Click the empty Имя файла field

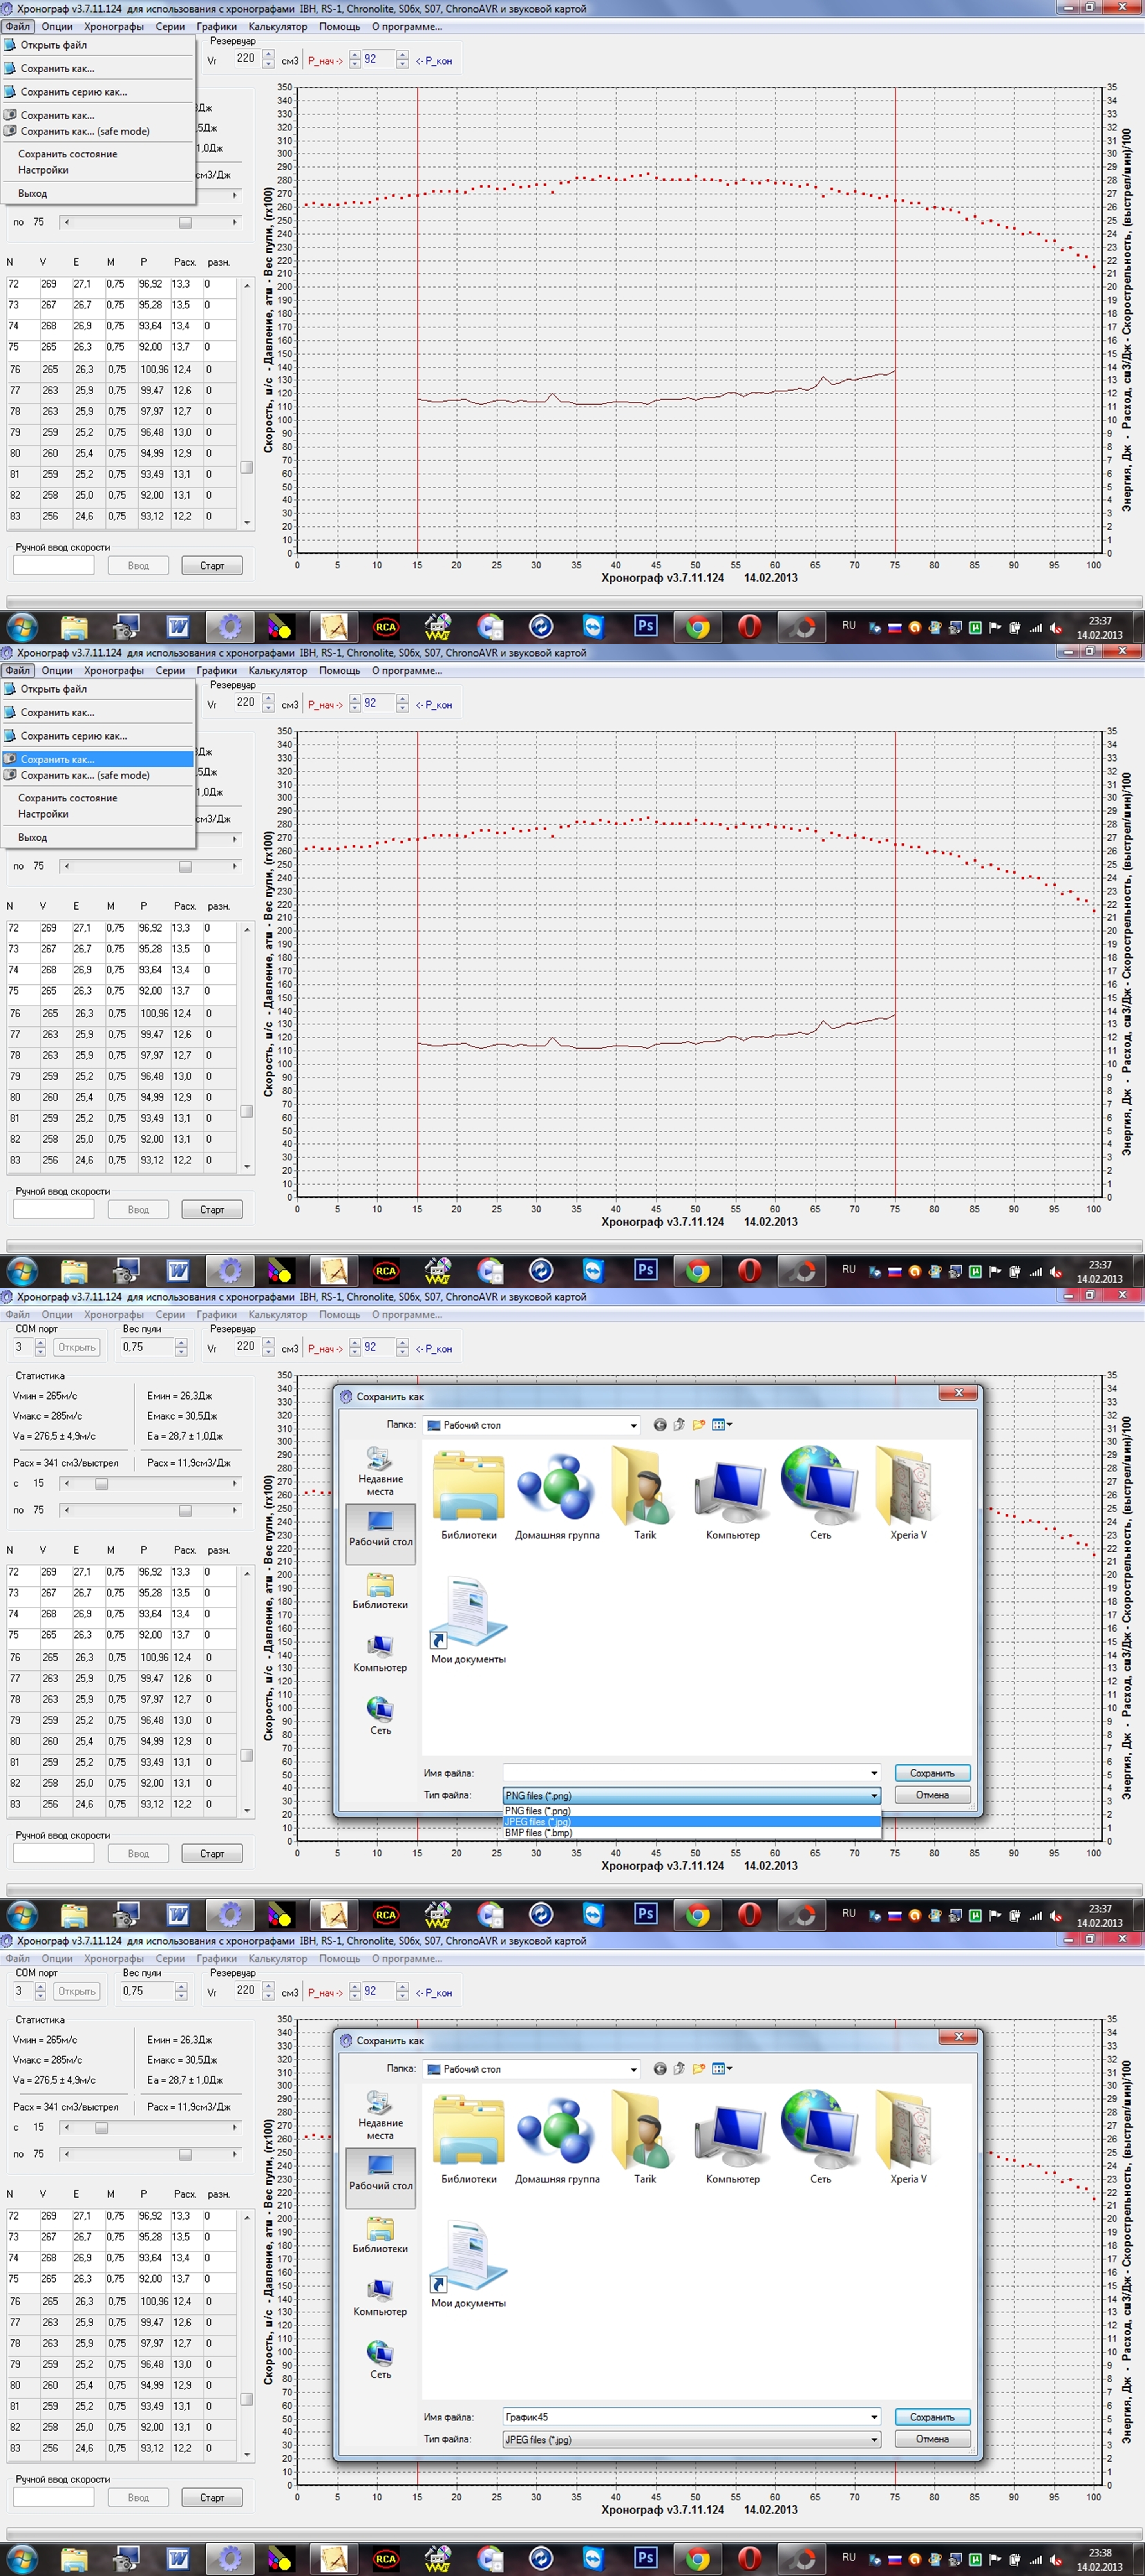point(685,1773)
